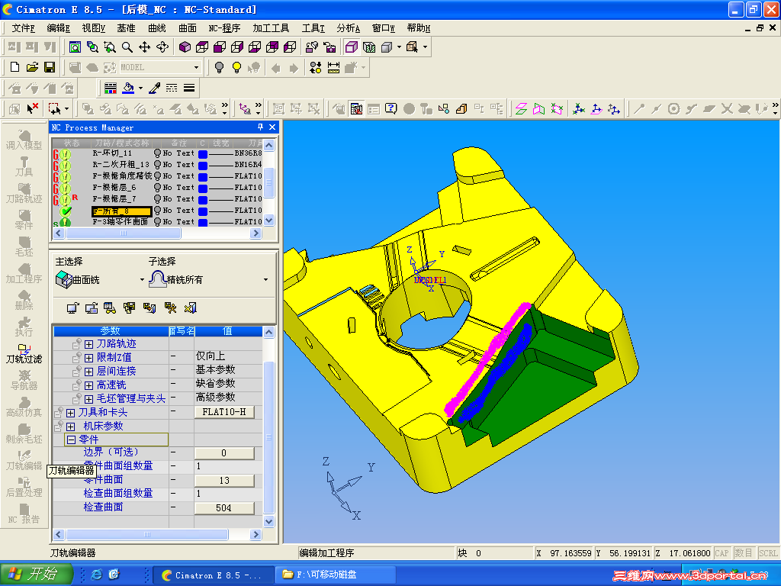Image resolution: width=781 pixels, height=586 pixels.
Task: Click the green check status of F-所有_8
Action: [66, 211]
